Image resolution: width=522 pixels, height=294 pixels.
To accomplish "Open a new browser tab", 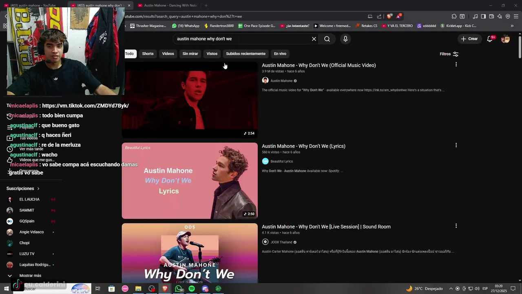I will click(206, 5).
